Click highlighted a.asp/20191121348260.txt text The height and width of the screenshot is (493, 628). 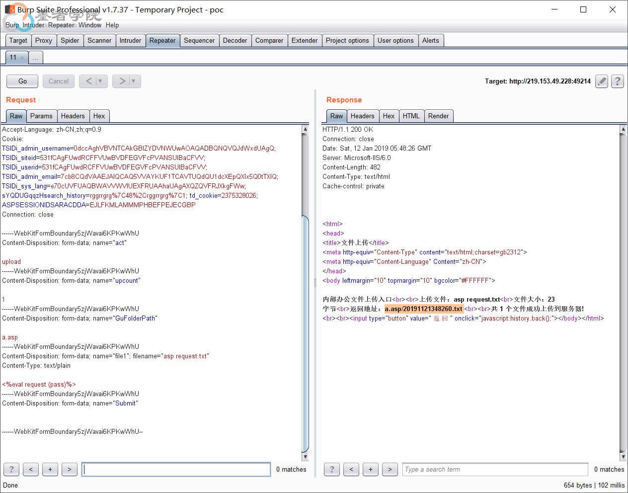pyautogui.click(x=423, y=309)
